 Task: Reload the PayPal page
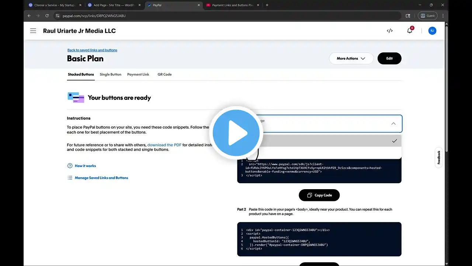point(47,16)
